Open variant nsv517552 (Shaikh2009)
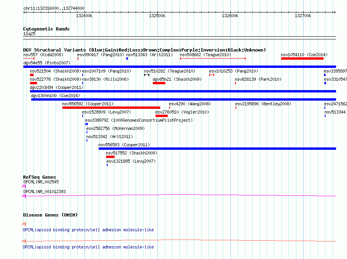Screen dimensions: 347x259 [x=131, y=153]
